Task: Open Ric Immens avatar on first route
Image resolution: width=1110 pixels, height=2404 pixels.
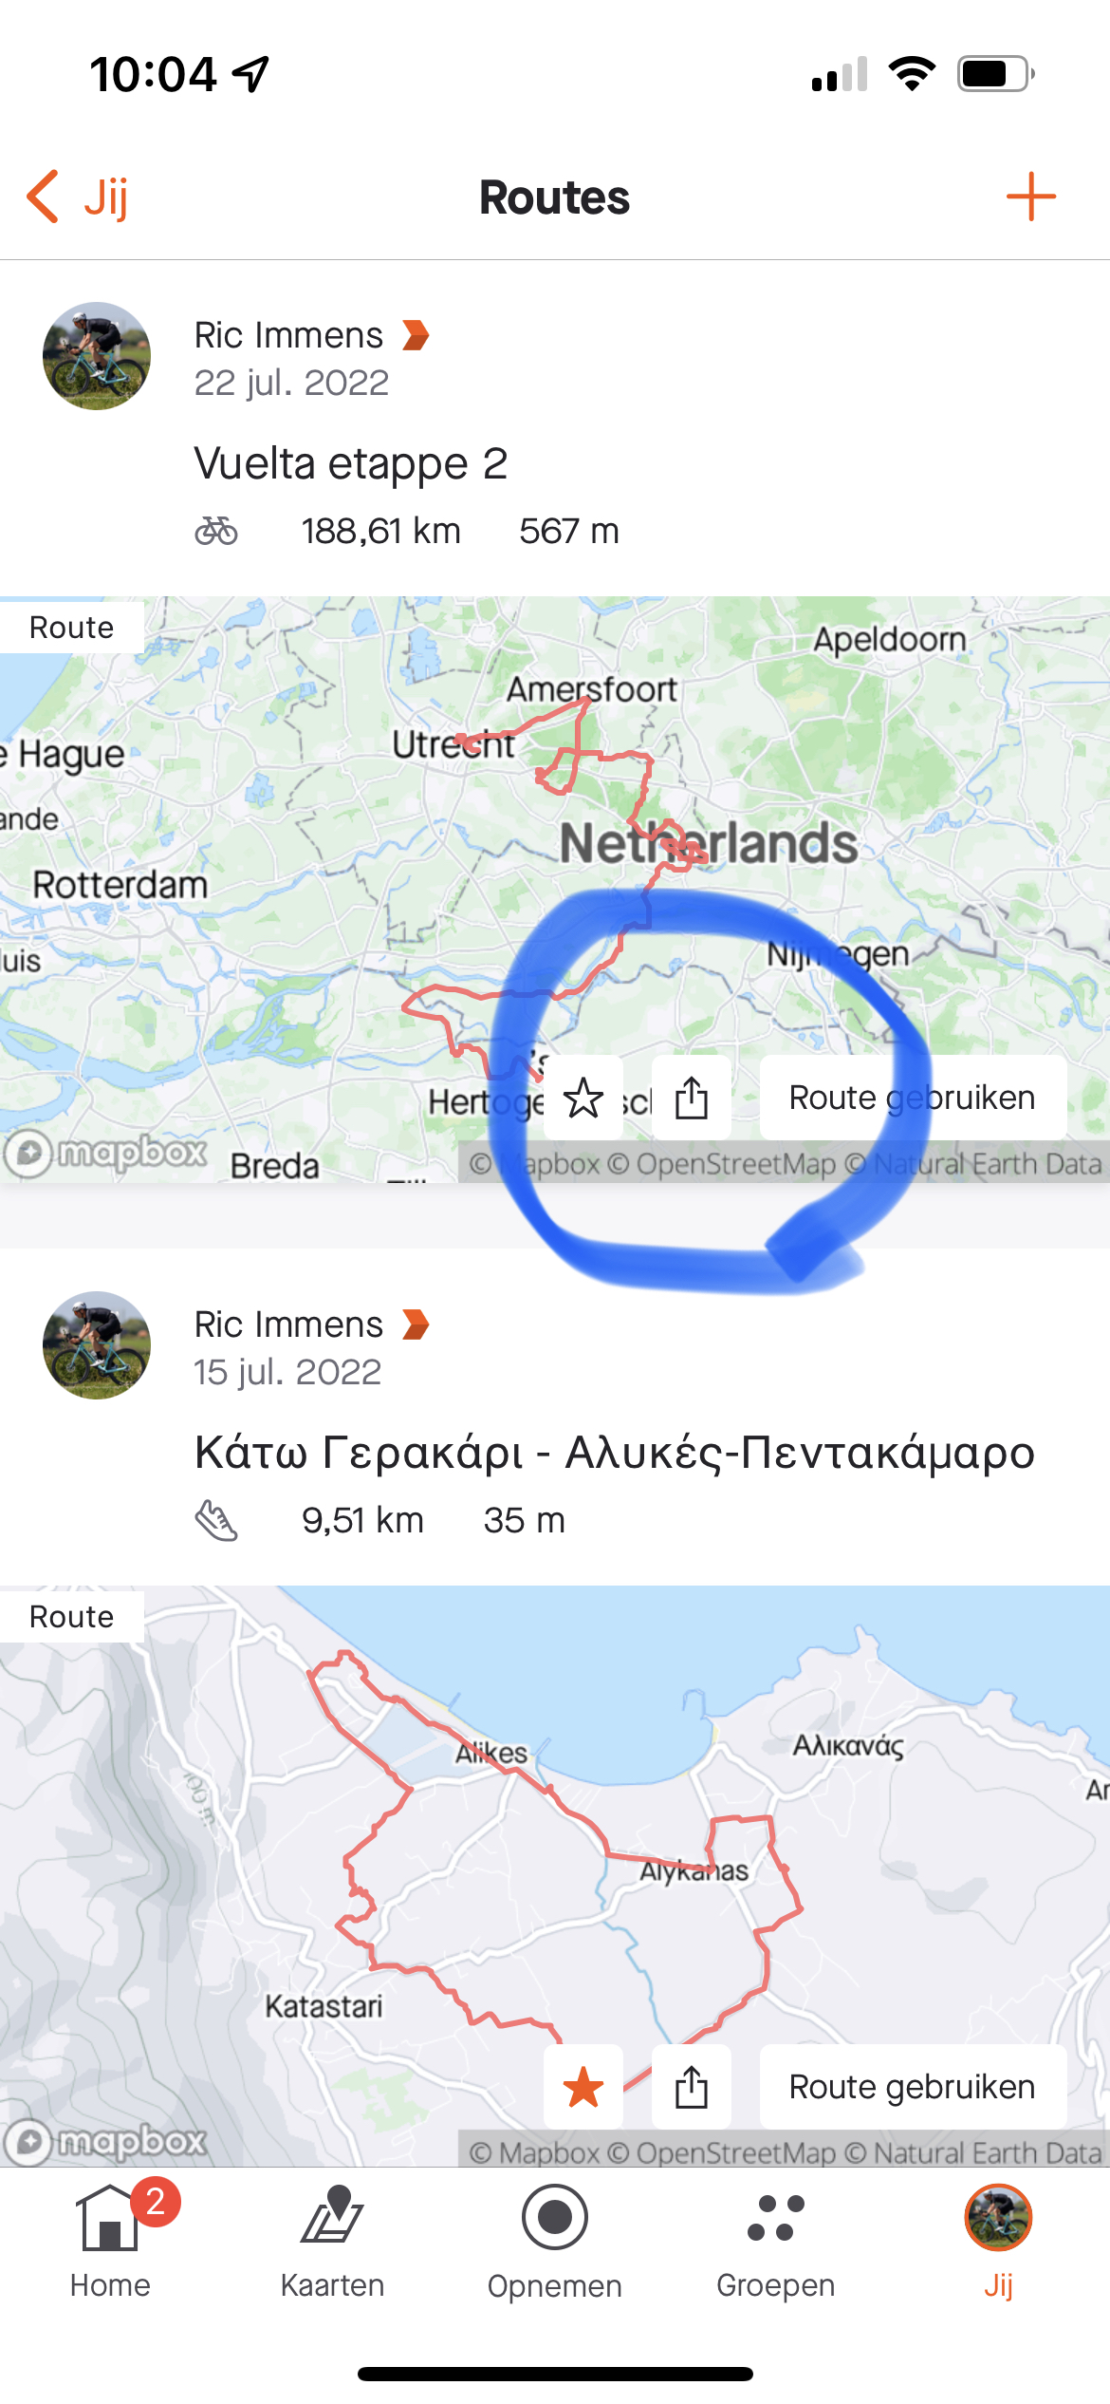Action: pyautogui.click(x=97, y=356)
